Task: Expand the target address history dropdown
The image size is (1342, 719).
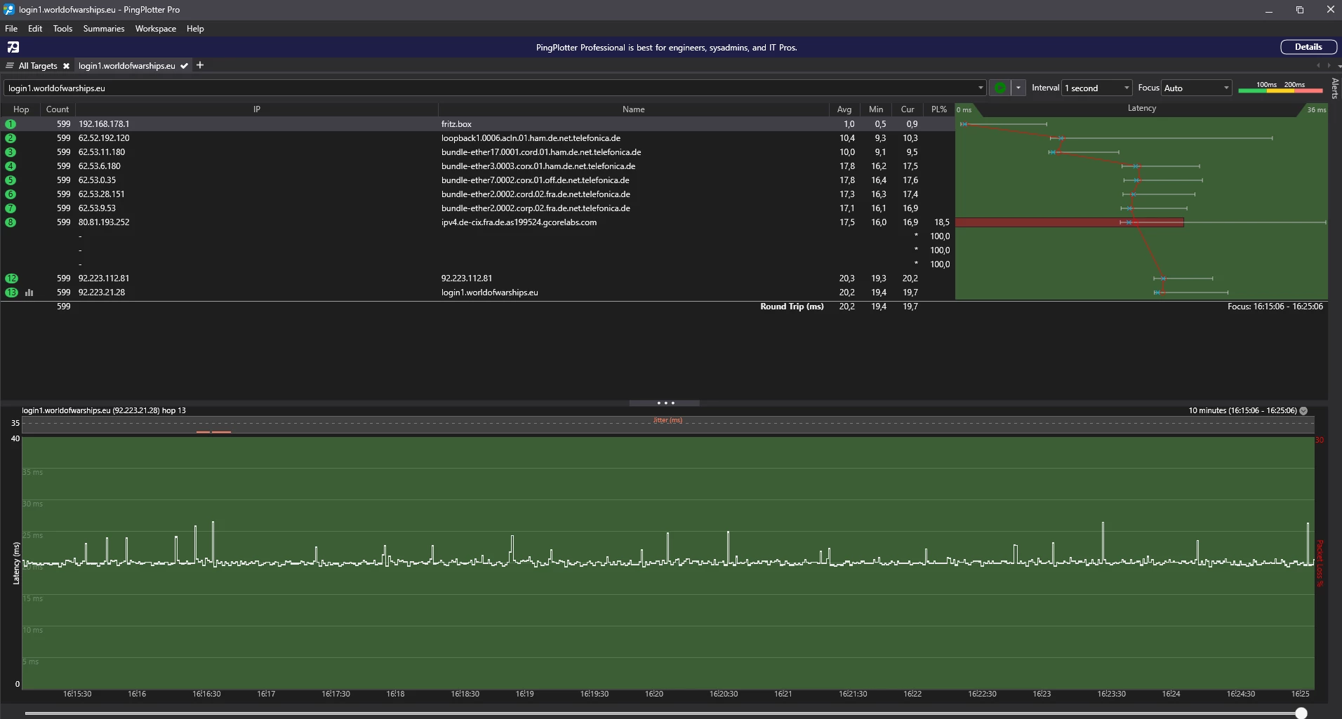Action: coord(981,88)
